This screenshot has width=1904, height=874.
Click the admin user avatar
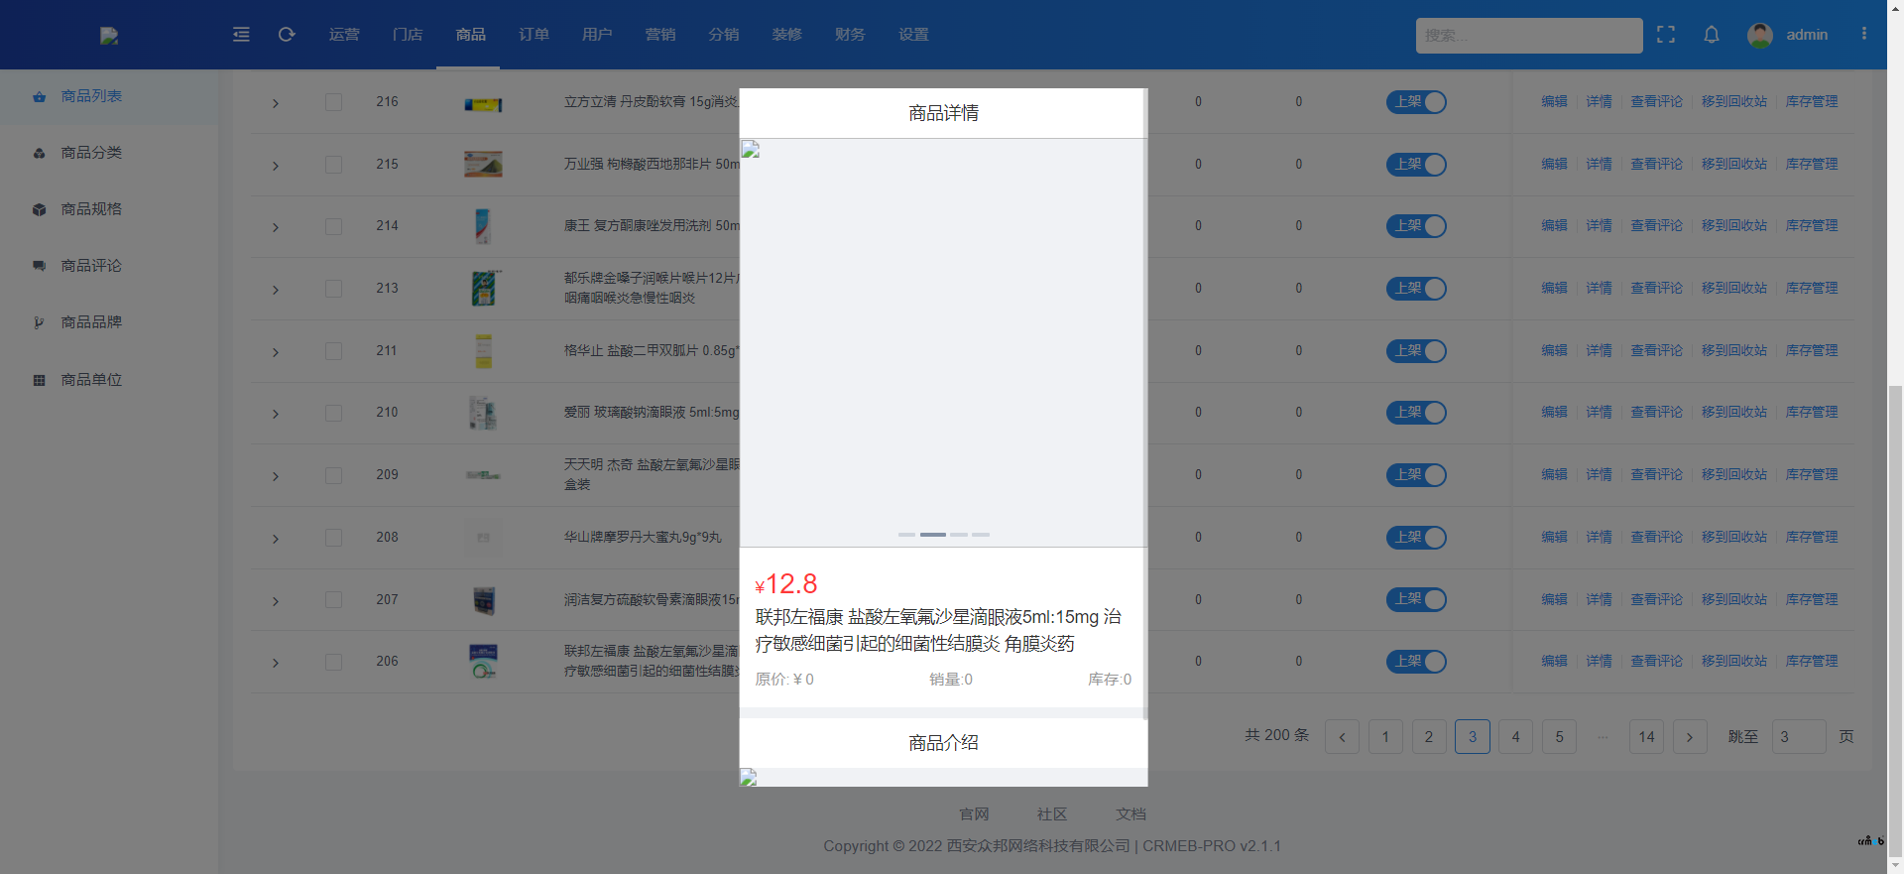point(1760,35)
